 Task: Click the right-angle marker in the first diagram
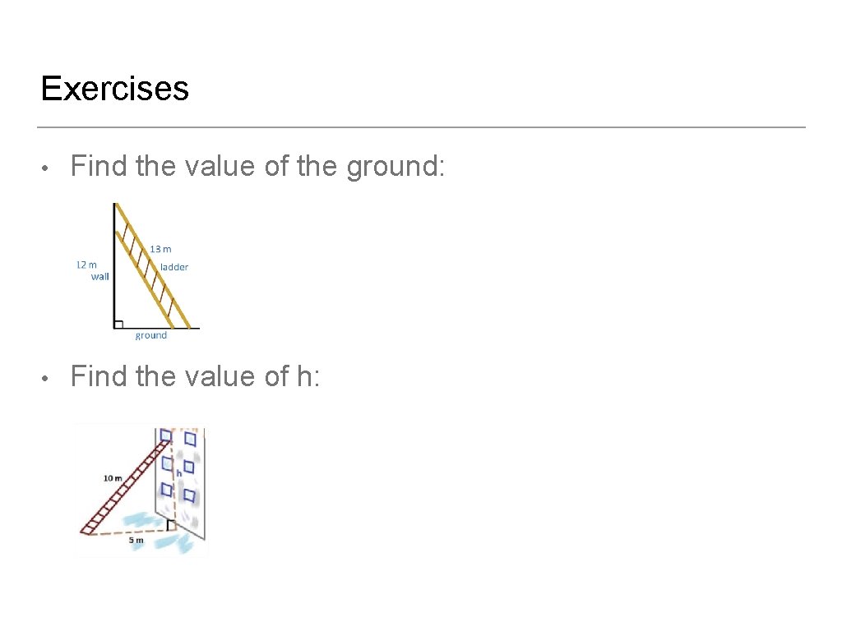point(119,323)
